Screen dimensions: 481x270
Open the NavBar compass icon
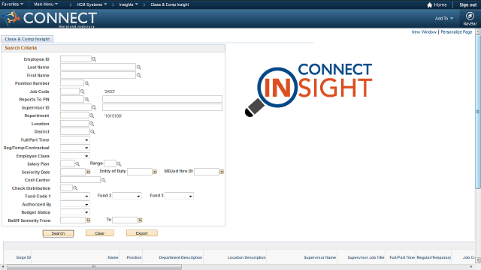tap(470, 16)
